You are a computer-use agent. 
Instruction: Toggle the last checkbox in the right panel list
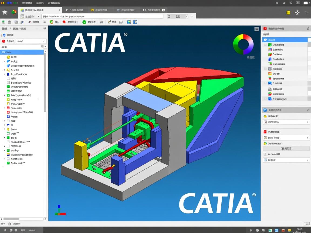click(266, 99)
